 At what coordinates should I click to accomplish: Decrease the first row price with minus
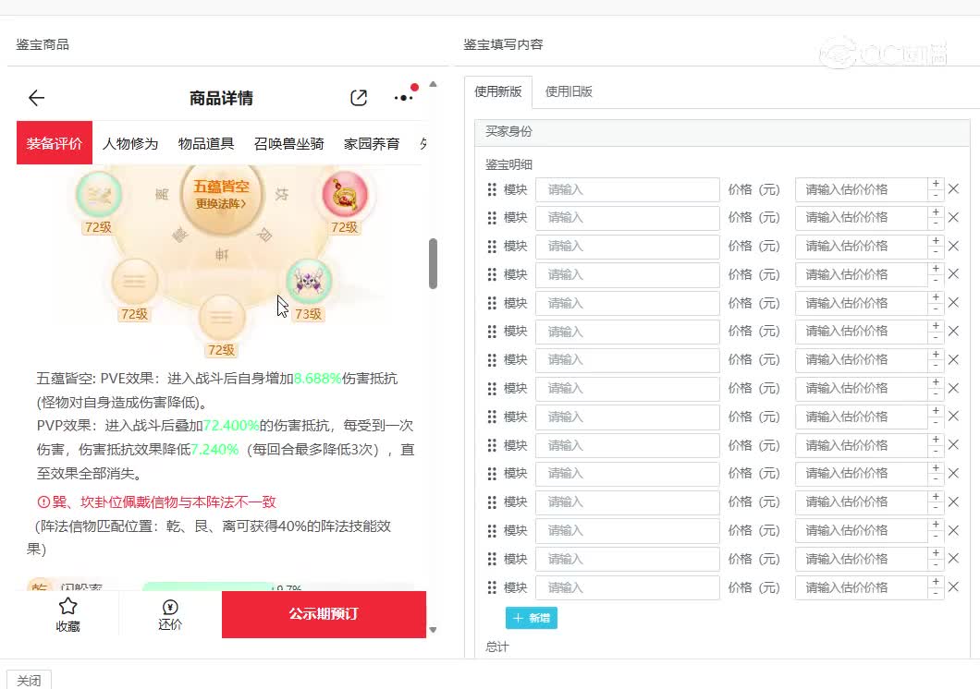(936, 196)
